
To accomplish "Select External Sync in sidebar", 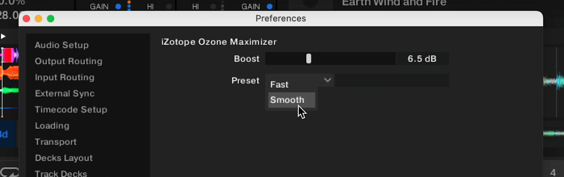I will [65, 94].
